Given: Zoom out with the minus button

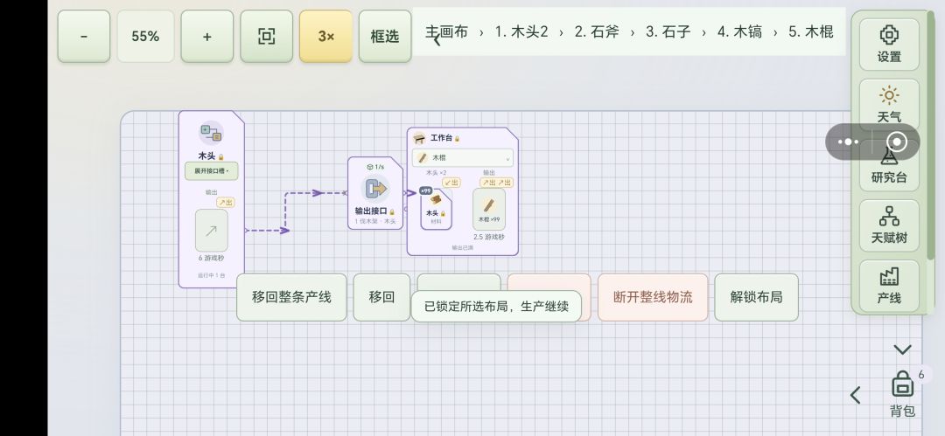Looking at the screenshot, I should point(84,36).
